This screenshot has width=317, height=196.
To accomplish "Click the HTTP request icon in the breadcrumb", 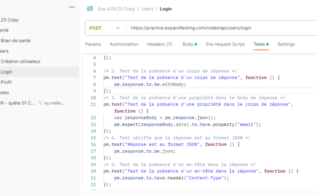I will [x=90, y=9].
